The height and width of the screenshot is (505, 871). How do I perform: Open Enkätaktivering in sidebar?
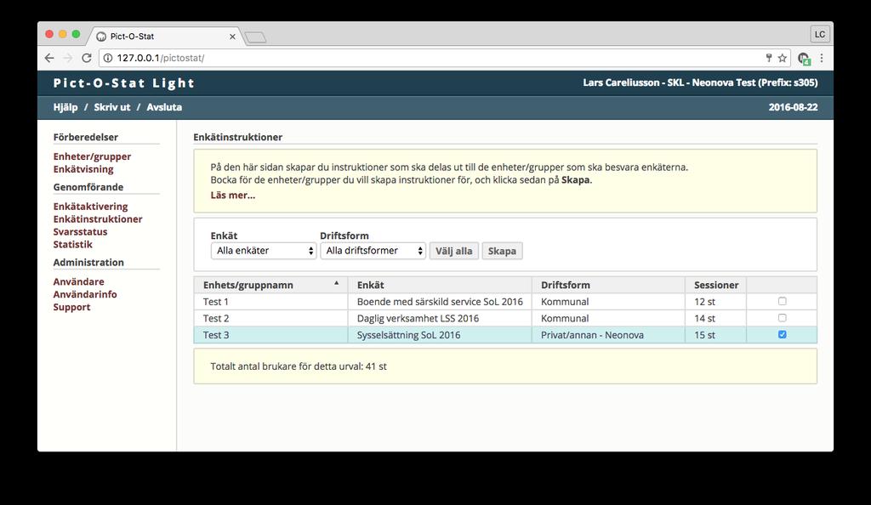pyautogui.click(x=90, y=207)
